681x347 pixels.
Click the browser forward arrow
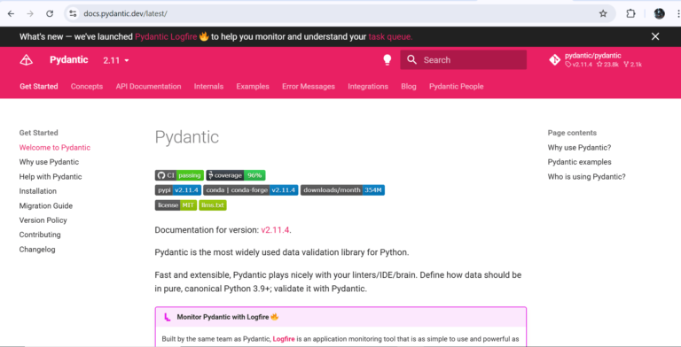tap(30, 13)
